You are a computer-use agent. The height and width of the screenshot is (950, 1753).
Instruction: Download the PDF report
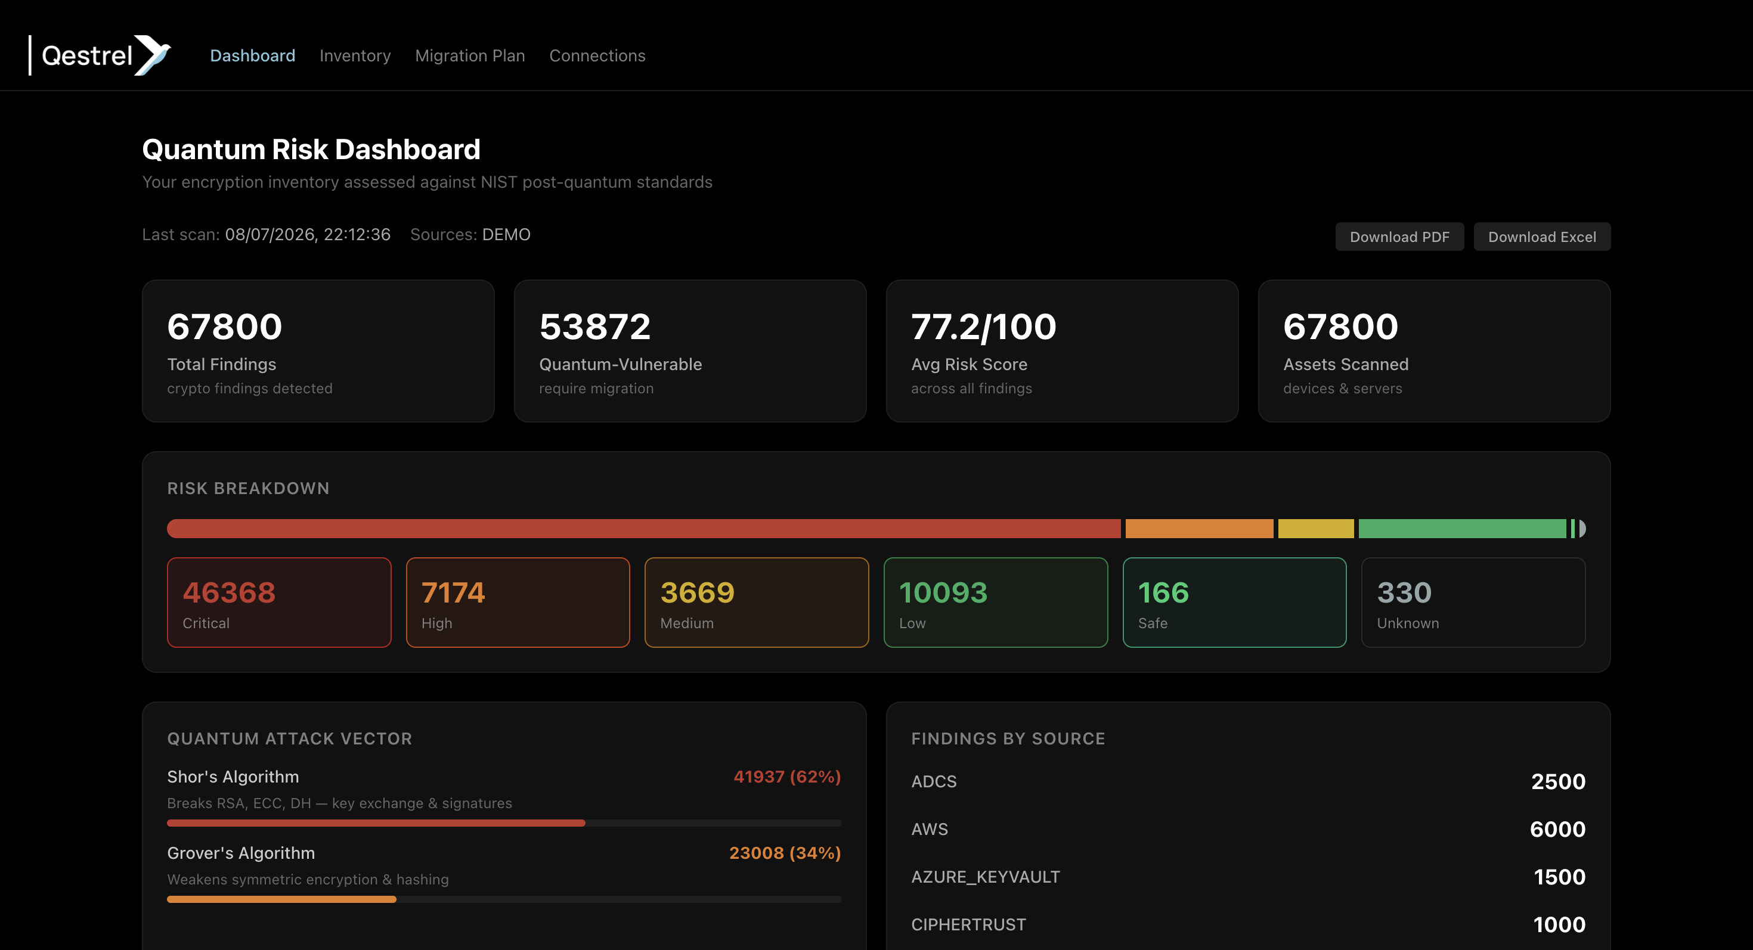[x=1399, y=237]
